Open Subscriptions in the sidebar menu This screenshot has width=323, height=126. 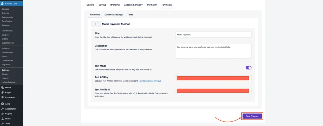point(8,43)
